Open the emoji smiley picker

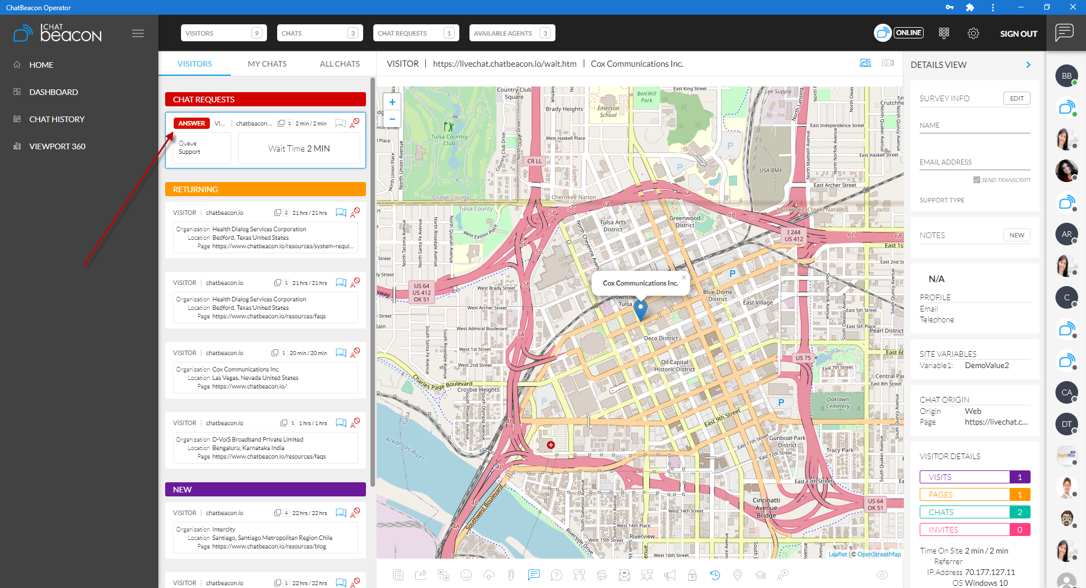tap(466, 575)
